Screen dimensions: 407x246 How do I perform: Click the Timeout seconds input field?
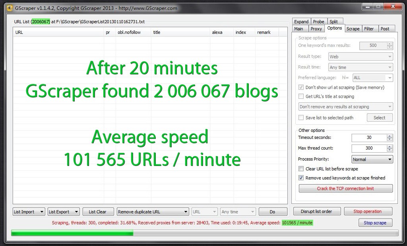pyautogui.click(x=369, y=138)
